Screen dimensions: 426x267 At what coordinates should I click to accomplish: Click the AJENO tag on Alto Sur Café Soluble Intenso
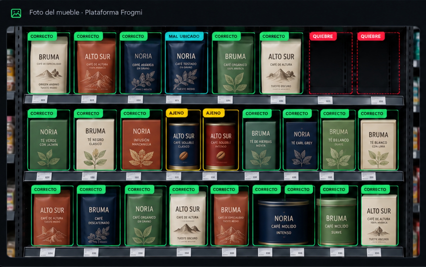click(x=213, y=113)
